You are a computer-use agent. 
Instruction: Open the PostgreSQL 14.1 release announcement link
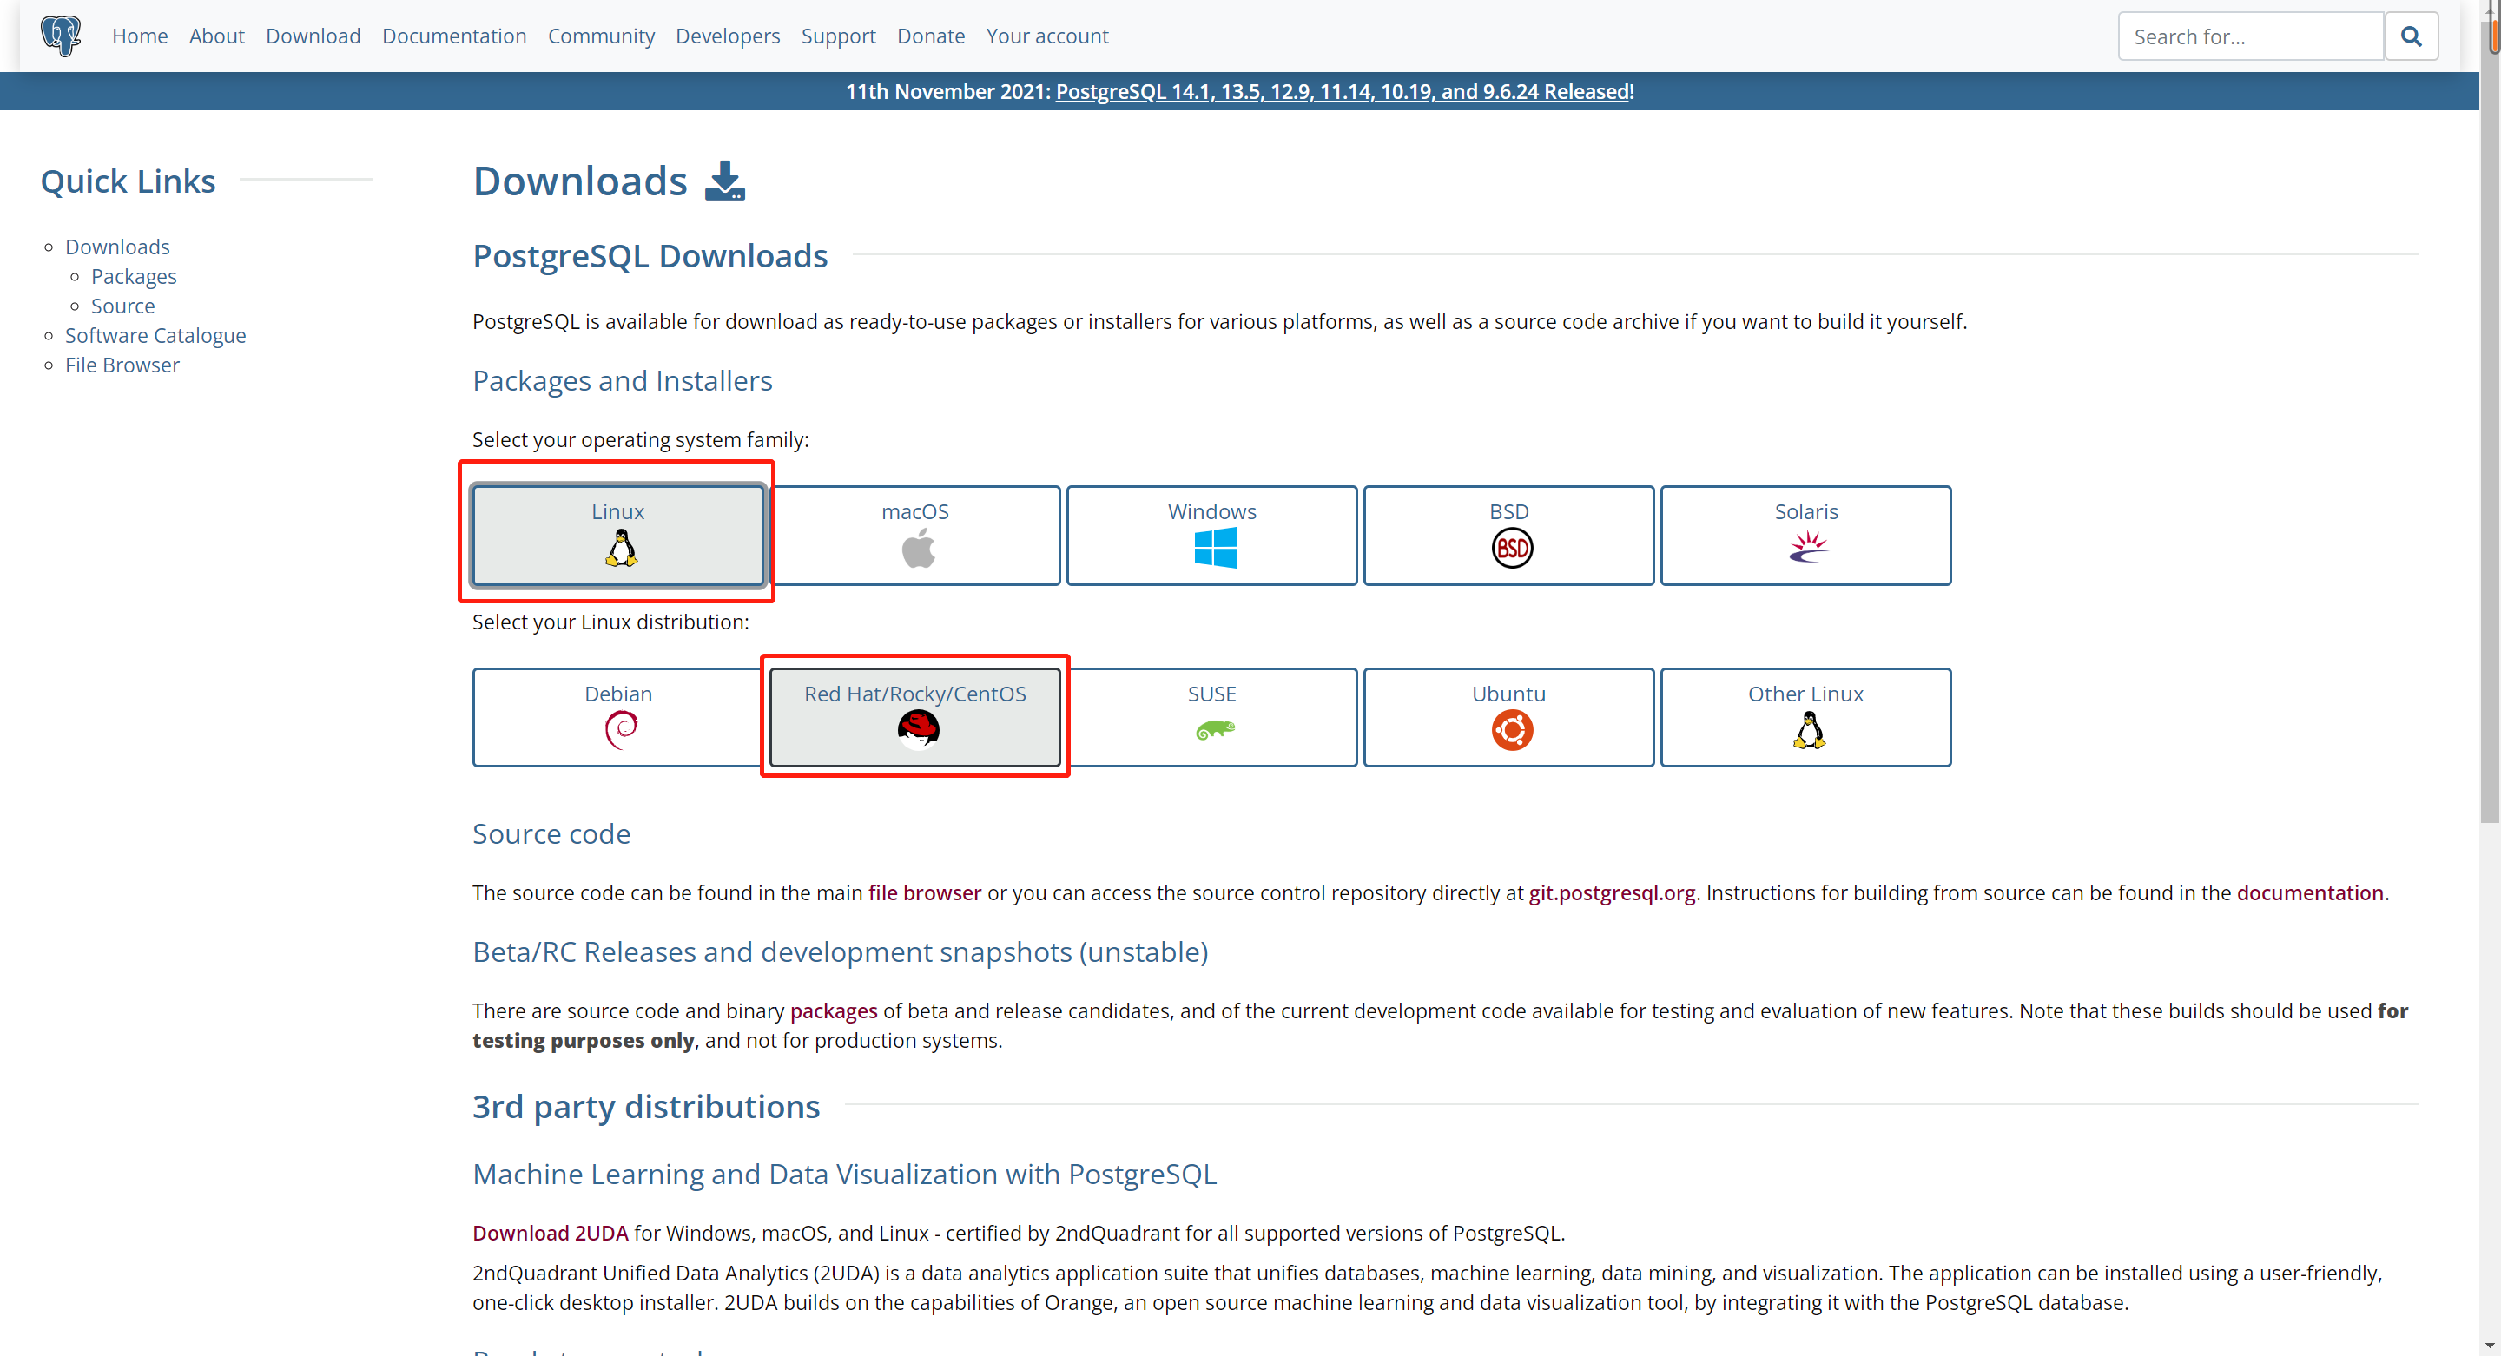point(1342,91)
